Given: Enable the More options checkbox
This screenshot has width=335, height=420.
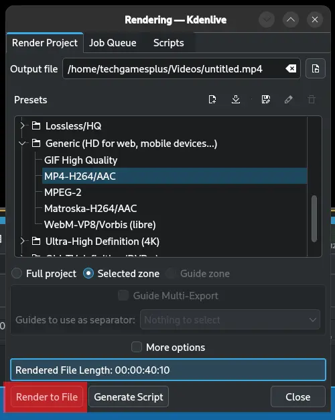Looking at the screenshot, I should click(x=137, y=347).
